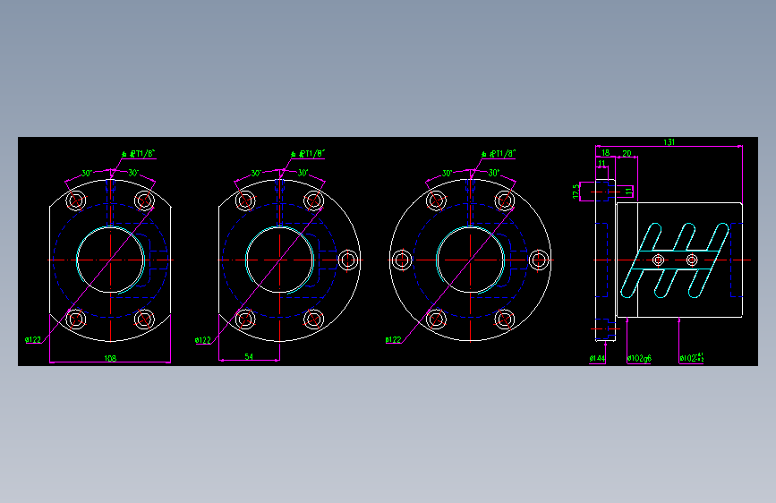The image size is (776, 503).
Task: Select the 17.5 vertical dimension text
Action: pos(576,192)
